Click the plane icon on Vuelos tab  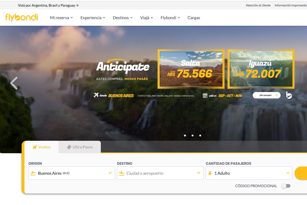[35, 147]
